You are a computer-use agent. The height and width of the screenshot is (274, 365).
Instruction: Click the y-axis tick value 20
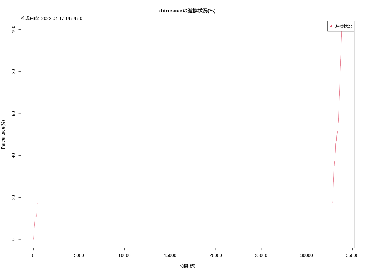(14, 197)
